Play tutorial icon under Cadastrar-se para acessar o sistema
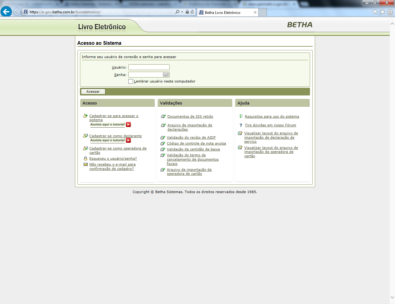 tap(128, 125)
